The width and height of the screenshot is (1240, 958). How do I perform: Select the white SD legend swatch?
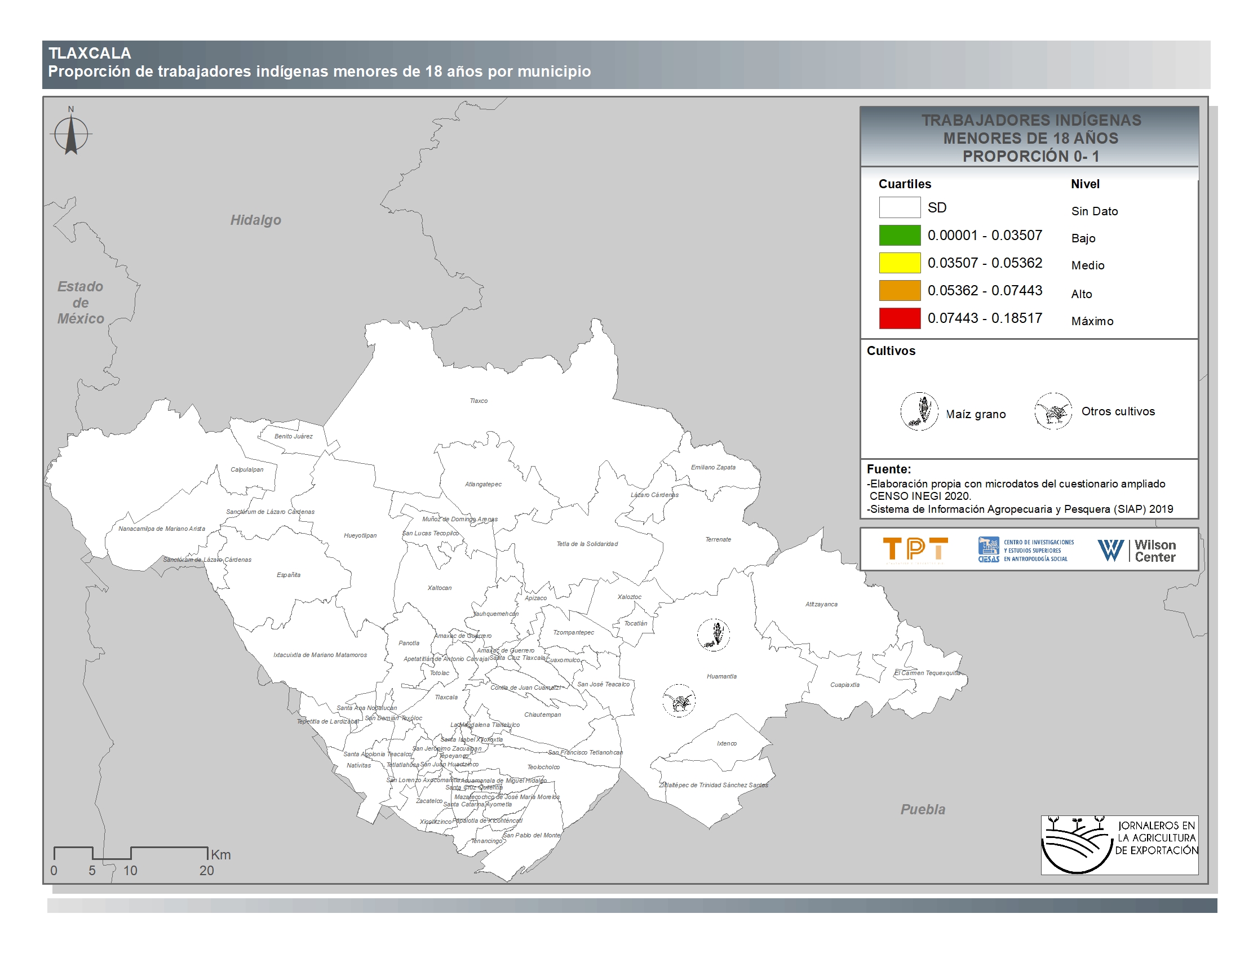[x=900, y=208]
